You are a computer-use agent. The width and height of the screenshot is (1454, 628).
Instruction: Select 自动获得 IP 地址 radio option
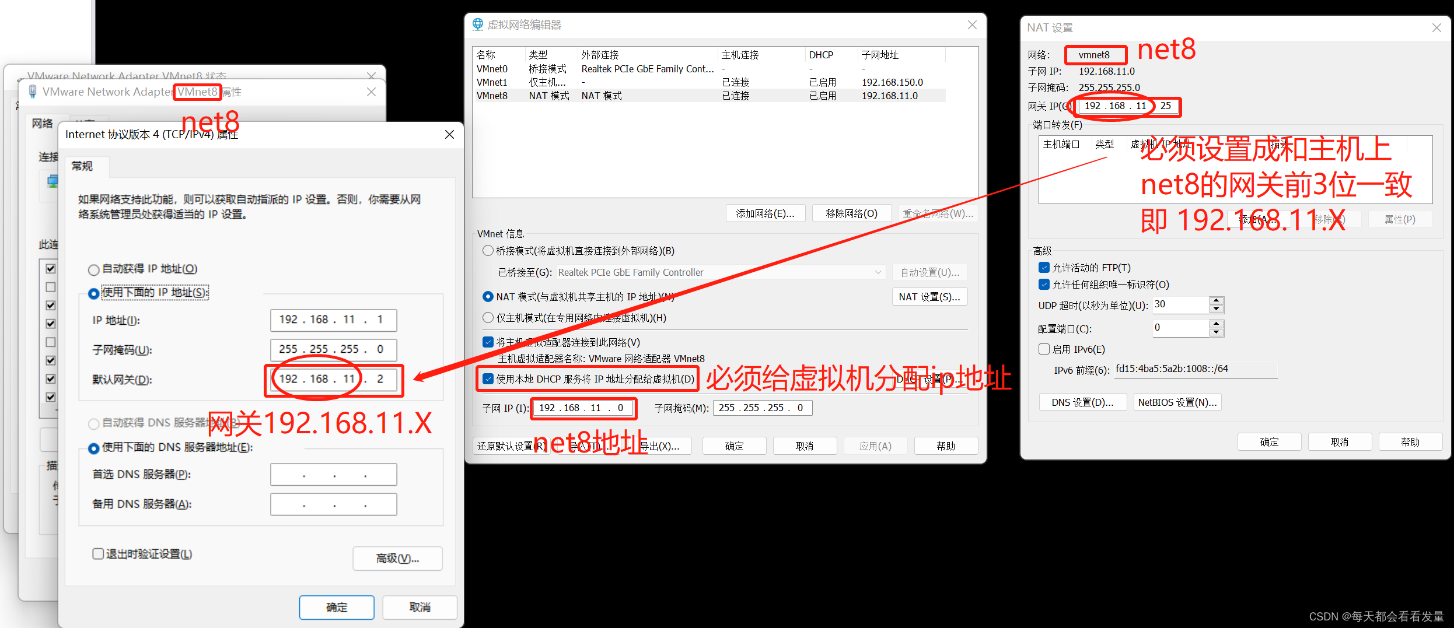(x=93, y=269)
